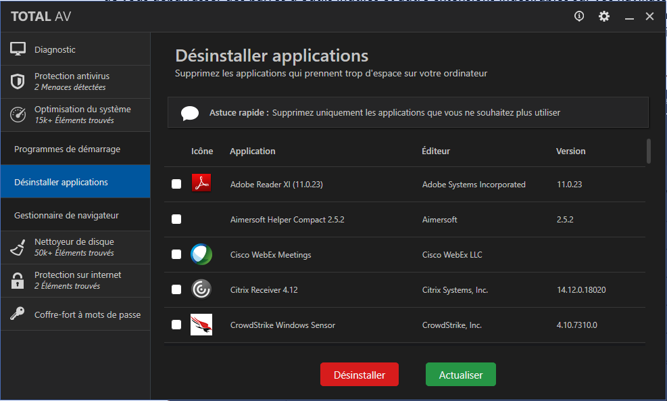
Task: Close the Total AV window
Action: (x=649, y=16)
